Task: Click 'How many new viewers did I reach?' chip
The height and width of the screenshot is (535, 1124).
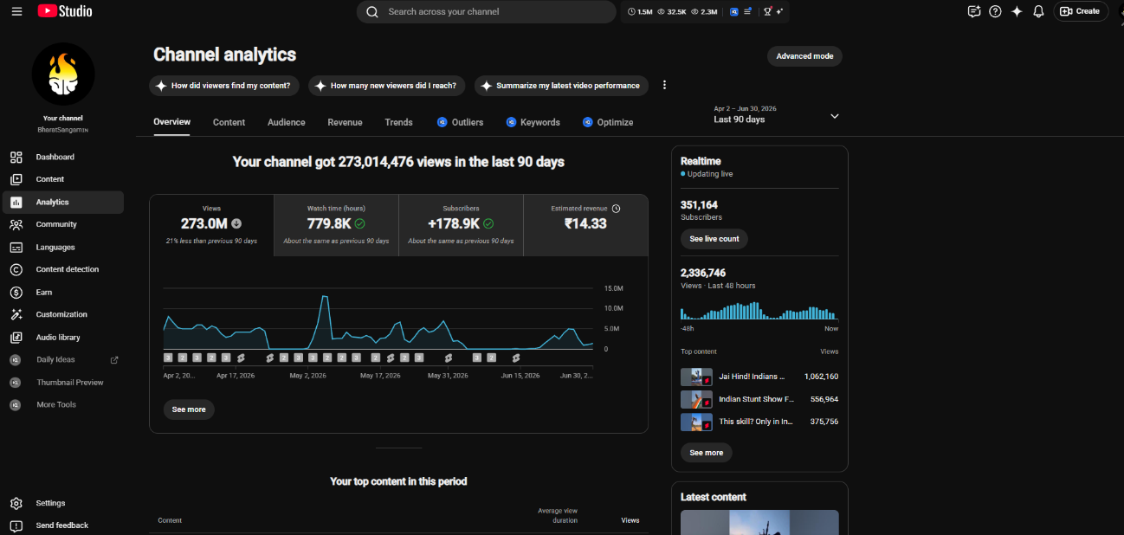Action: (387, 86)
